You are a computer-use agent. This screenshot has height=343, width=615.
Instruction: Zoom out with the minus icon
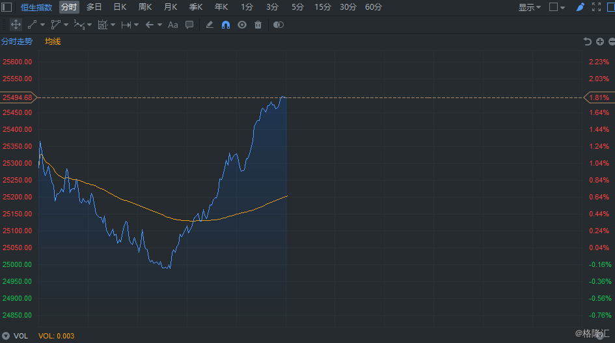pos(610,42)
